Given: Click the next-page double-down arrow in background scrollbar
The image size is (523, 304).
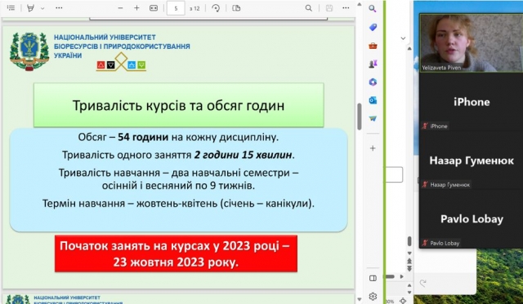Looking at the screenshot, I should pyautogui.click(x=409, y=268).
